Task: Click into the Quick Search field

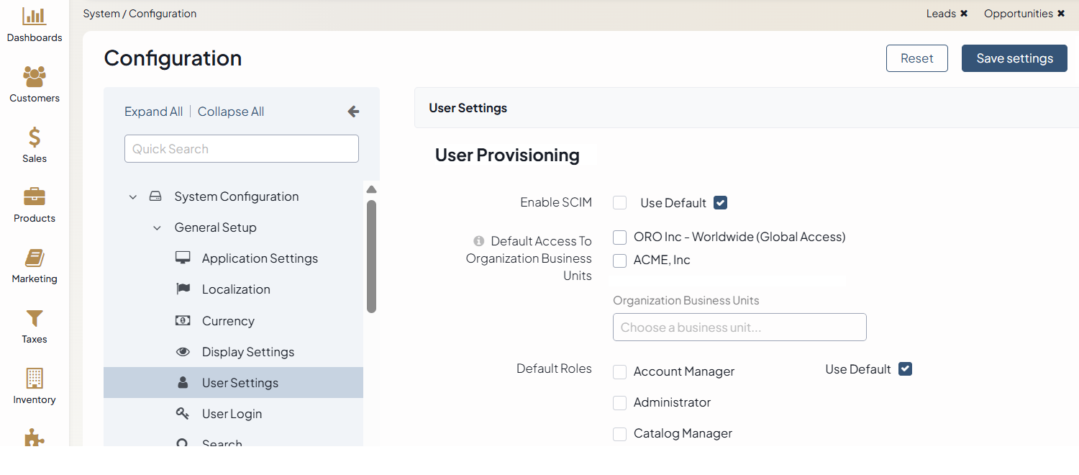Action: [241, 149]
